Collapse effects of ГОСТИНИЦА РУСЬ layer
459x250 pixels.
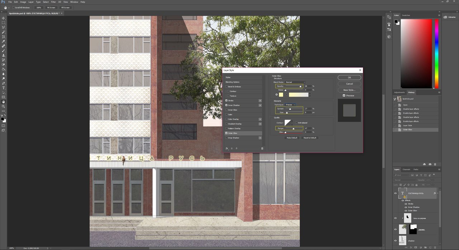coord(437,193)
